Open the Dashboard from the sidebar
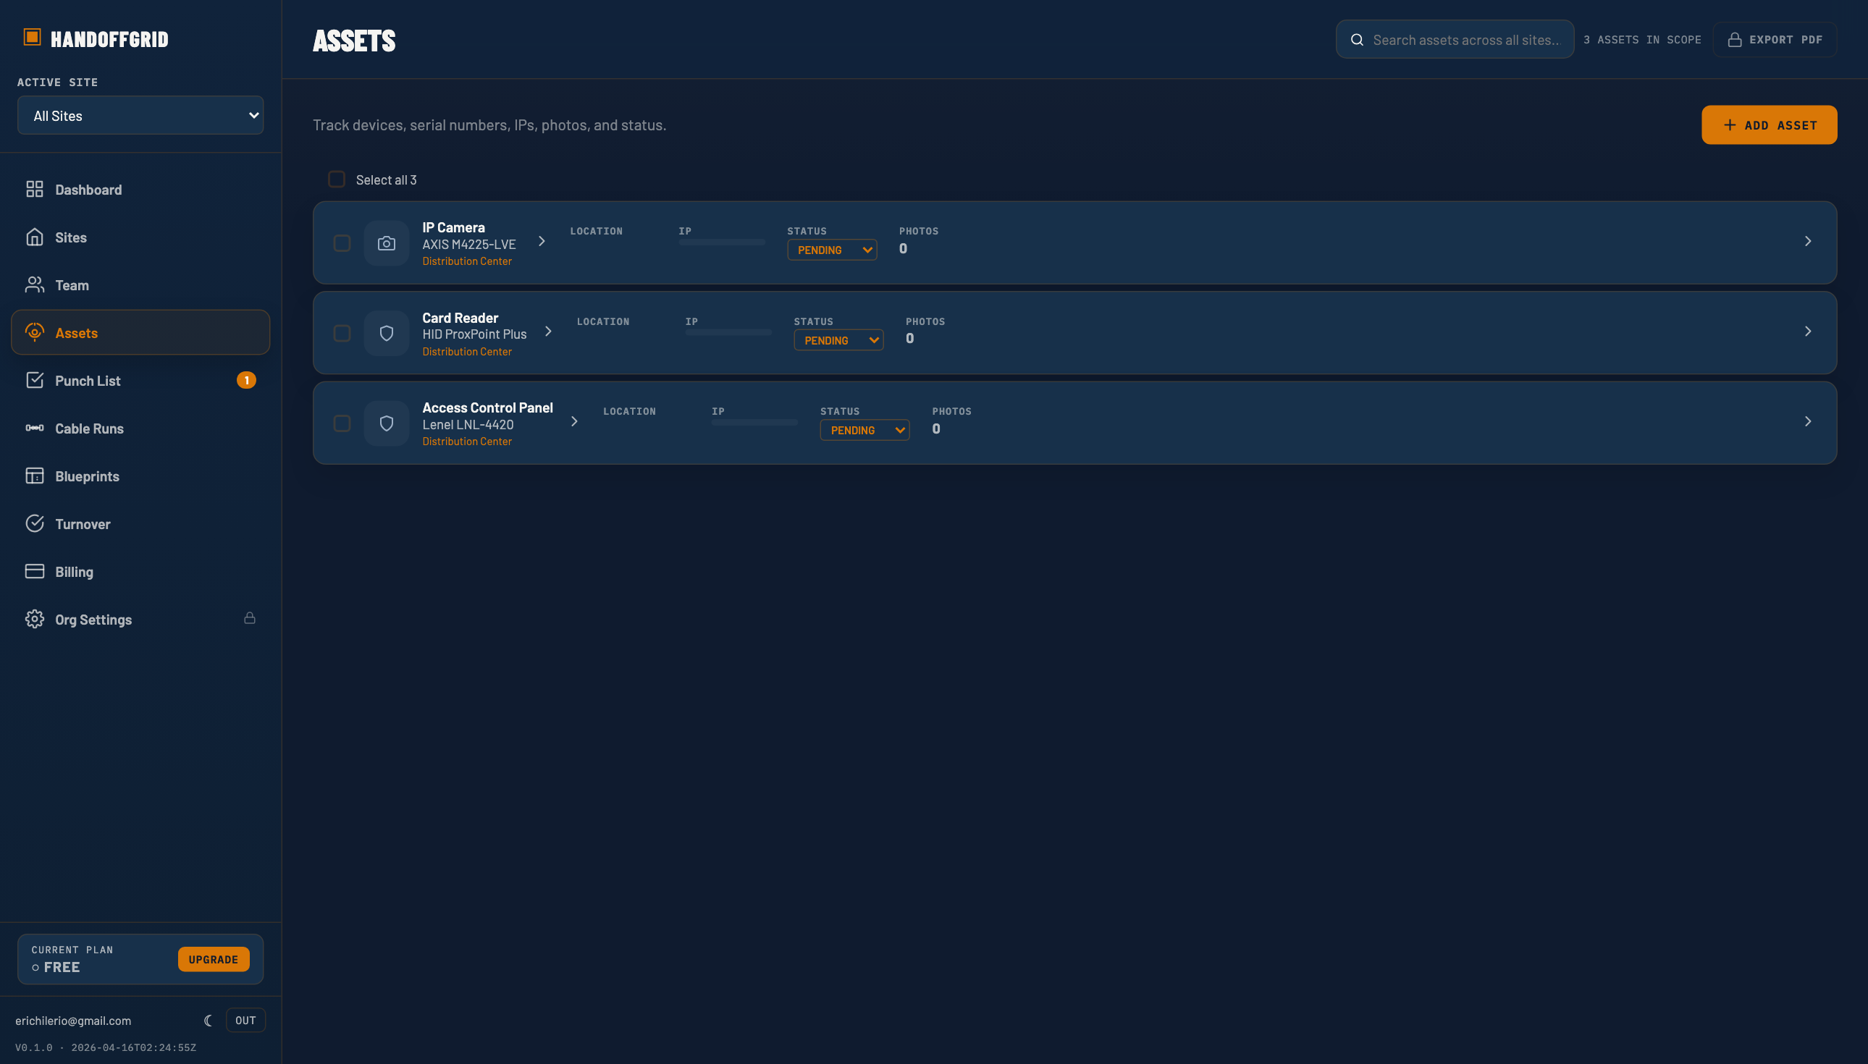 click(88, 189)
